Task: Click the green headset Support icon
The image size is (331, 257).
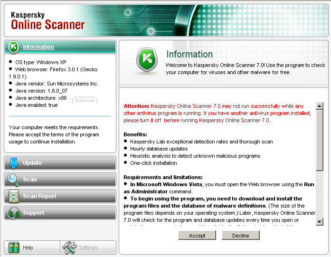Action: tap(14, 213)
